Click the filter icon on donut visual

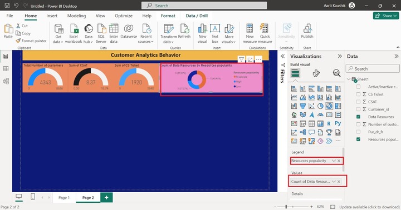241,59
